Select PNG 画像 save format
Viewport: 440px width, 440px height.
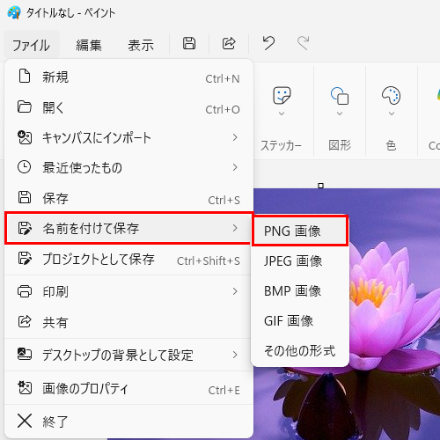pyautogui.click(x=300, y=231)
